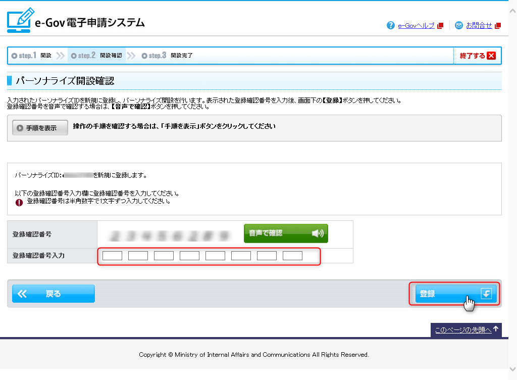Viewport: 517px width, 380px height.
Task: Jump to top via このページの先頭へ
Action: point(466,330)
